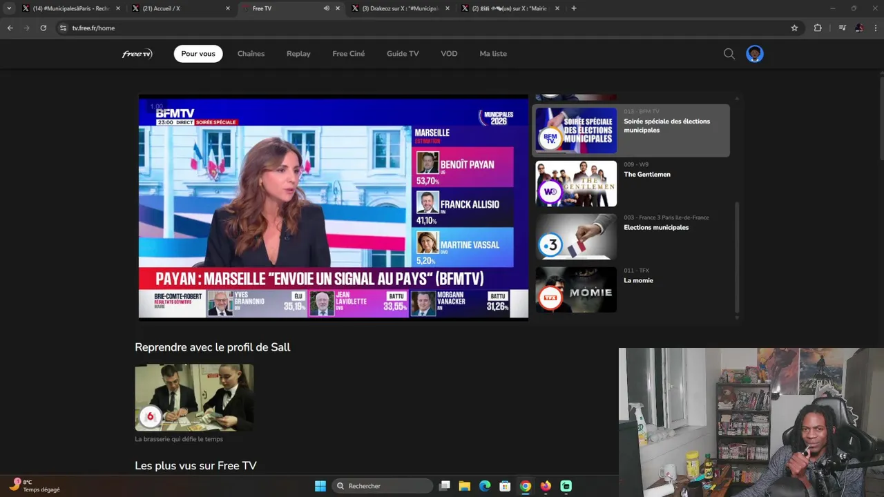Watch The Gentlemen on W9
884x497 pixels.
pyautogui.click(x=632, y=184)
